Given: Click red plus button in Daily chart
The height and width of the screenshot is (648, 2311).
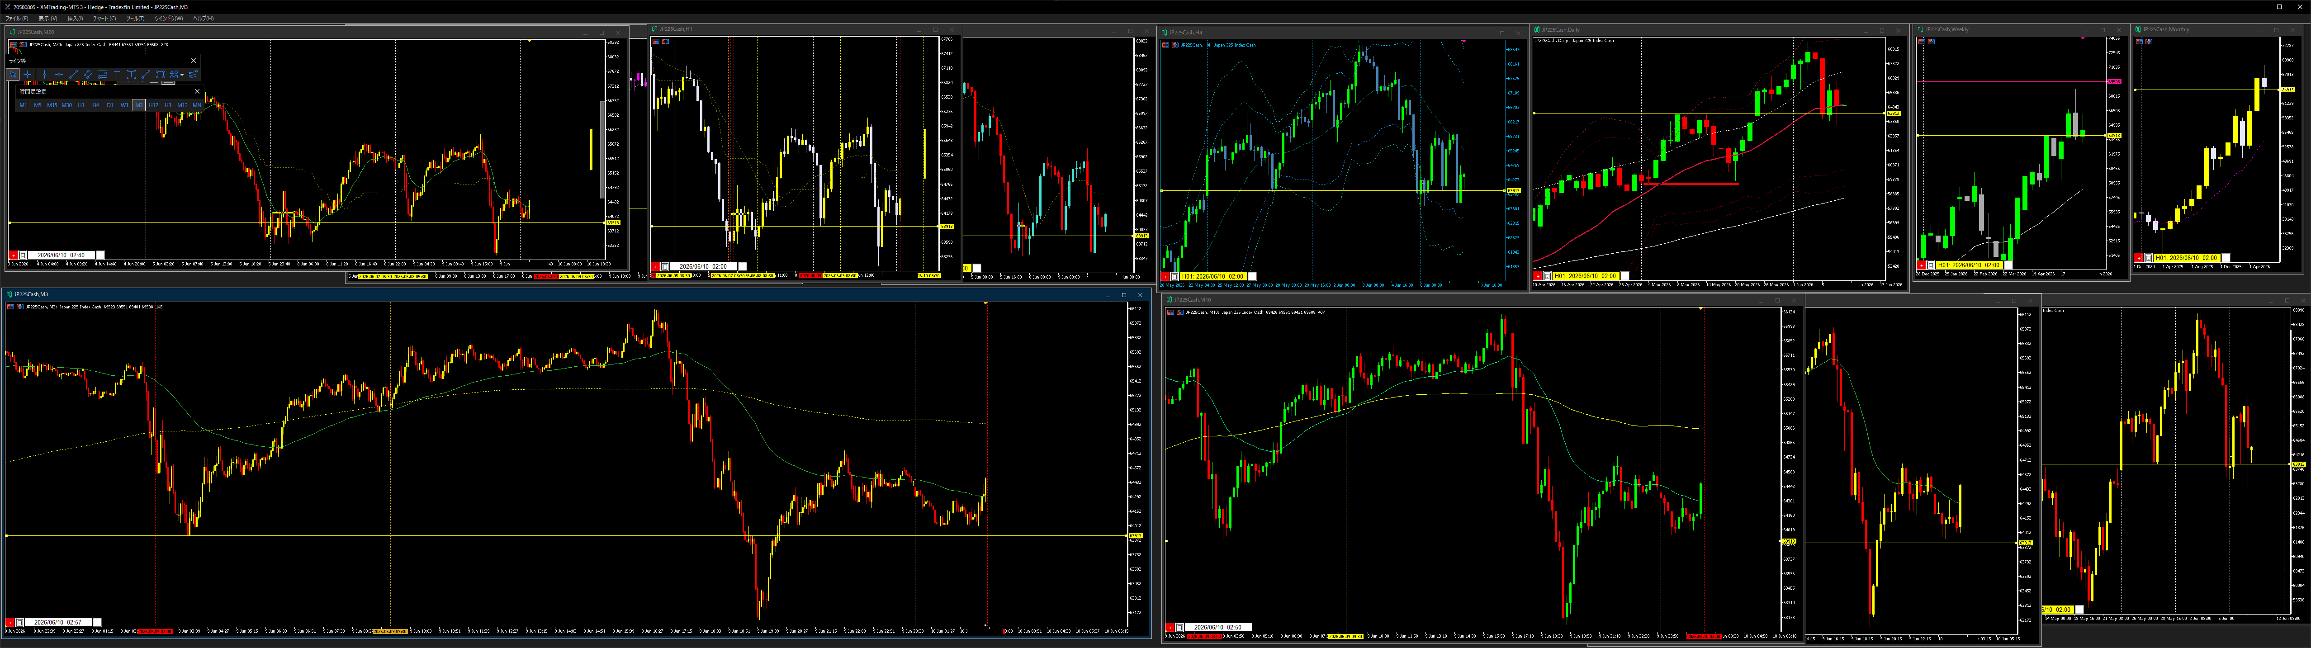Looking at the screenshot, I should (1538, 275).
